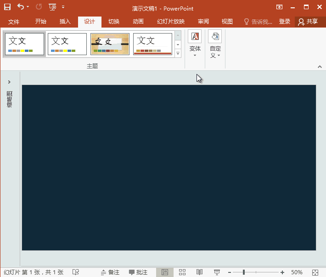This screenshot has width=326, height=277.
Task: Toggle the 备注 notes pane
Action: (110, 272)
